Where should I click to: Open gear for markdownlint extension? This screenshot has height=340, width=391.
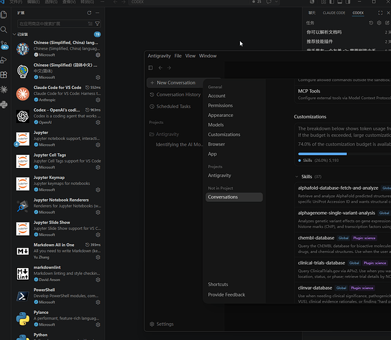point(98,279)
